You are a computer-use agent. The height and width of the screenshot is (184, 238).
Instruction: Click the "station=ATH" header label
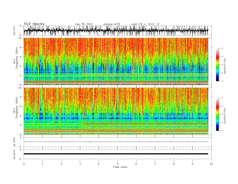[x=111, y=24]
